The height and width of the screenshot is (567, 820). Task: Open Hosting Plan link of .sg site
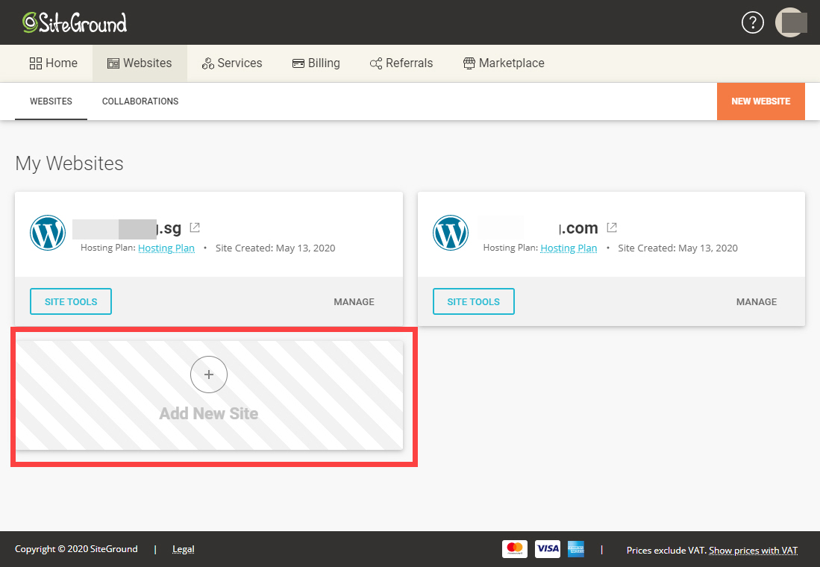tap(166, 248)
